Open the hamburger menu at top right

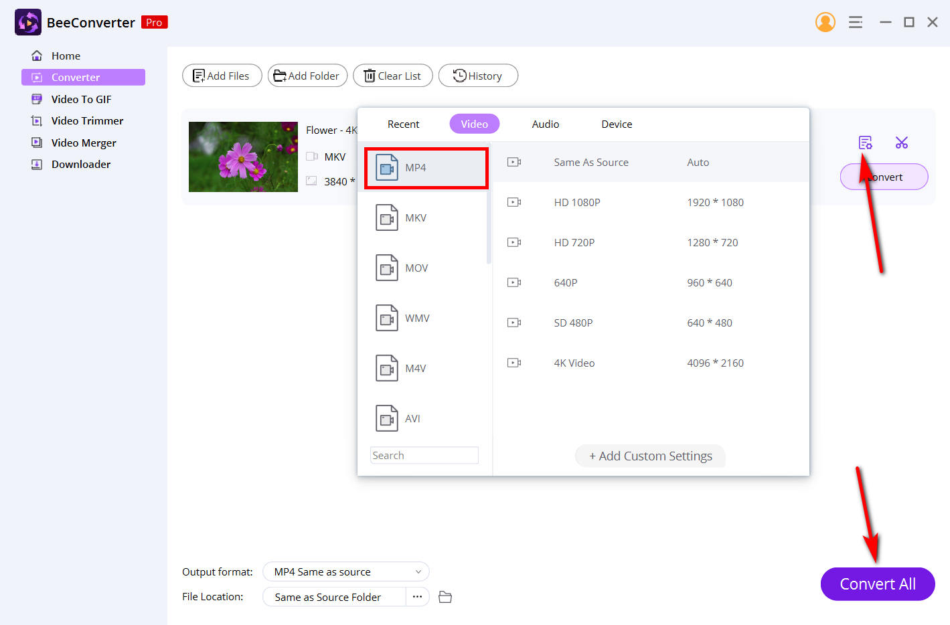[x=856, y=21]
